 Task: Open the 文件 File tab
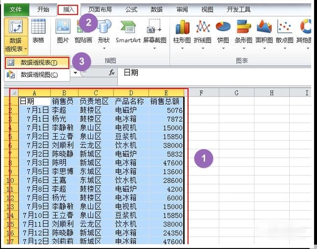pyautogui.click(x=16, y=9)
